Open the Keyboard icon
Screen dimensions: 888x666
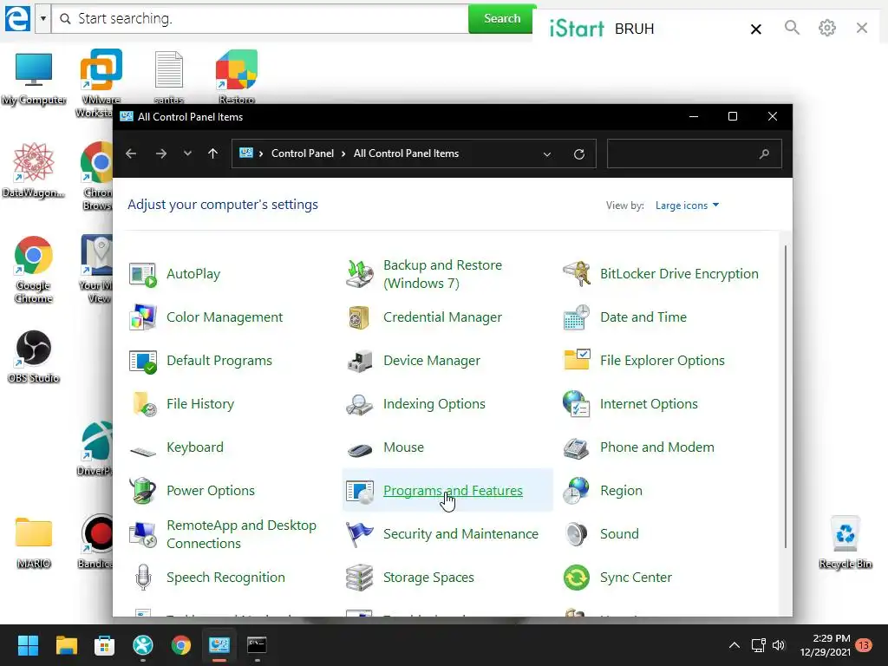143,451
